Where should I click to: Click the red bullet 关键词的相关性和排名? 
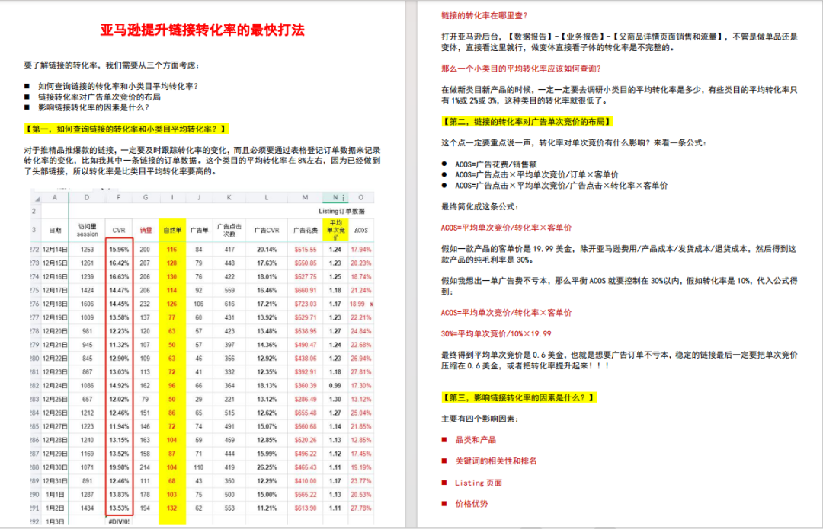(496, 460)
